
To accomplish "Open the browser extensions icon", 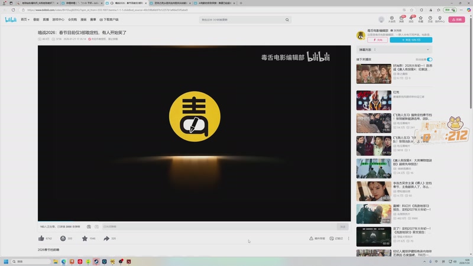I will pos(422,10).
